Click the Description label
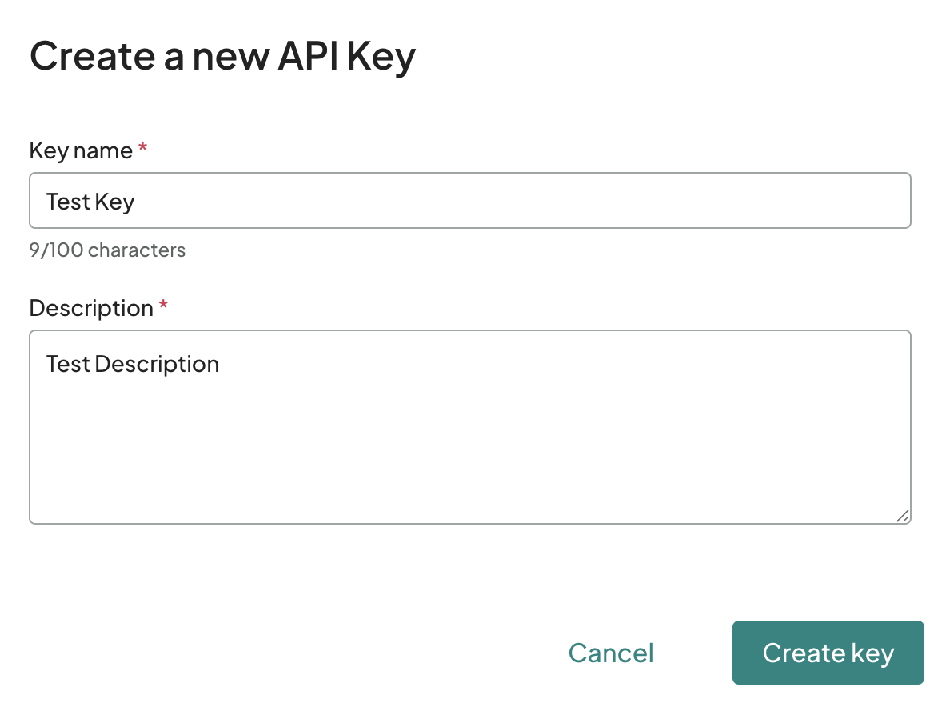Image resolution: width=942 pixels, height=715 pixels. [x=90, y=308]
